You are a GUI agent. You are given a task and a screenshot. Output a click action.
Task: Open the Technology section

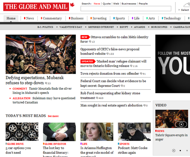pos(171,18)
